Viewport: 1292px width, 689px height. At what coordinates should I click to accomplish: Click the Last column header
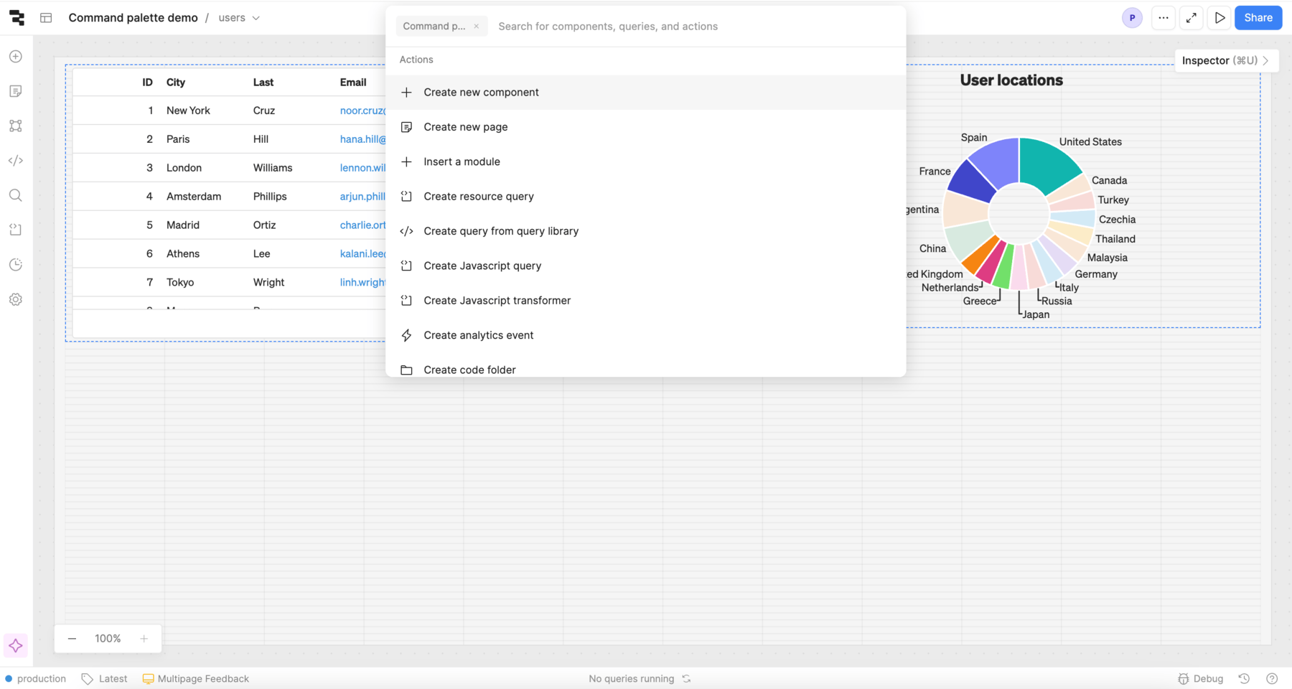pyautogui.click(x=263, y=83)
